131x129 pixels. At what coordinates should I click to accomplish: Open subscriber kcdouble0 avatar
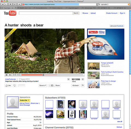point(60,104)
